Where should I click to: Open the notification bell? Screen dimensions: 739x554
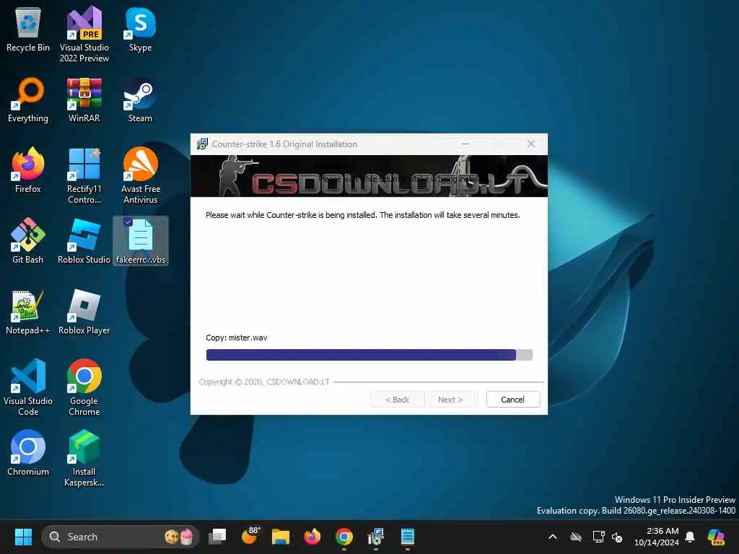click(x=690, y=537)
